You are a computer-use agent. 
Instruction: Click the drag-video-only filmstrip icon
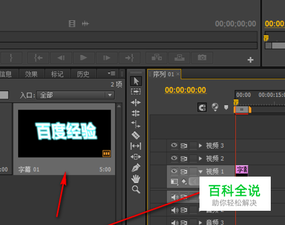(72, 24)
